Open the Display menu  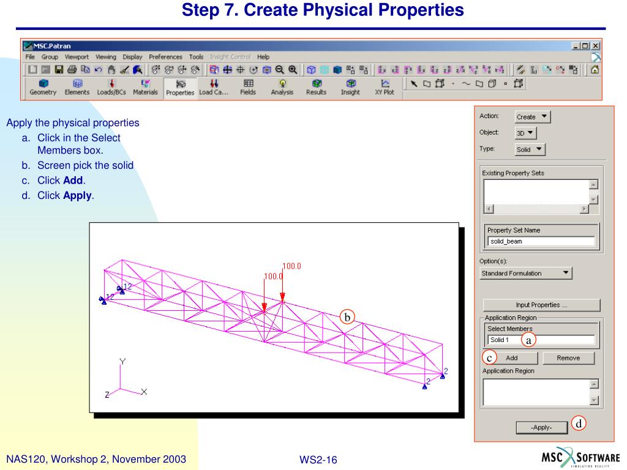click(132, 57)
